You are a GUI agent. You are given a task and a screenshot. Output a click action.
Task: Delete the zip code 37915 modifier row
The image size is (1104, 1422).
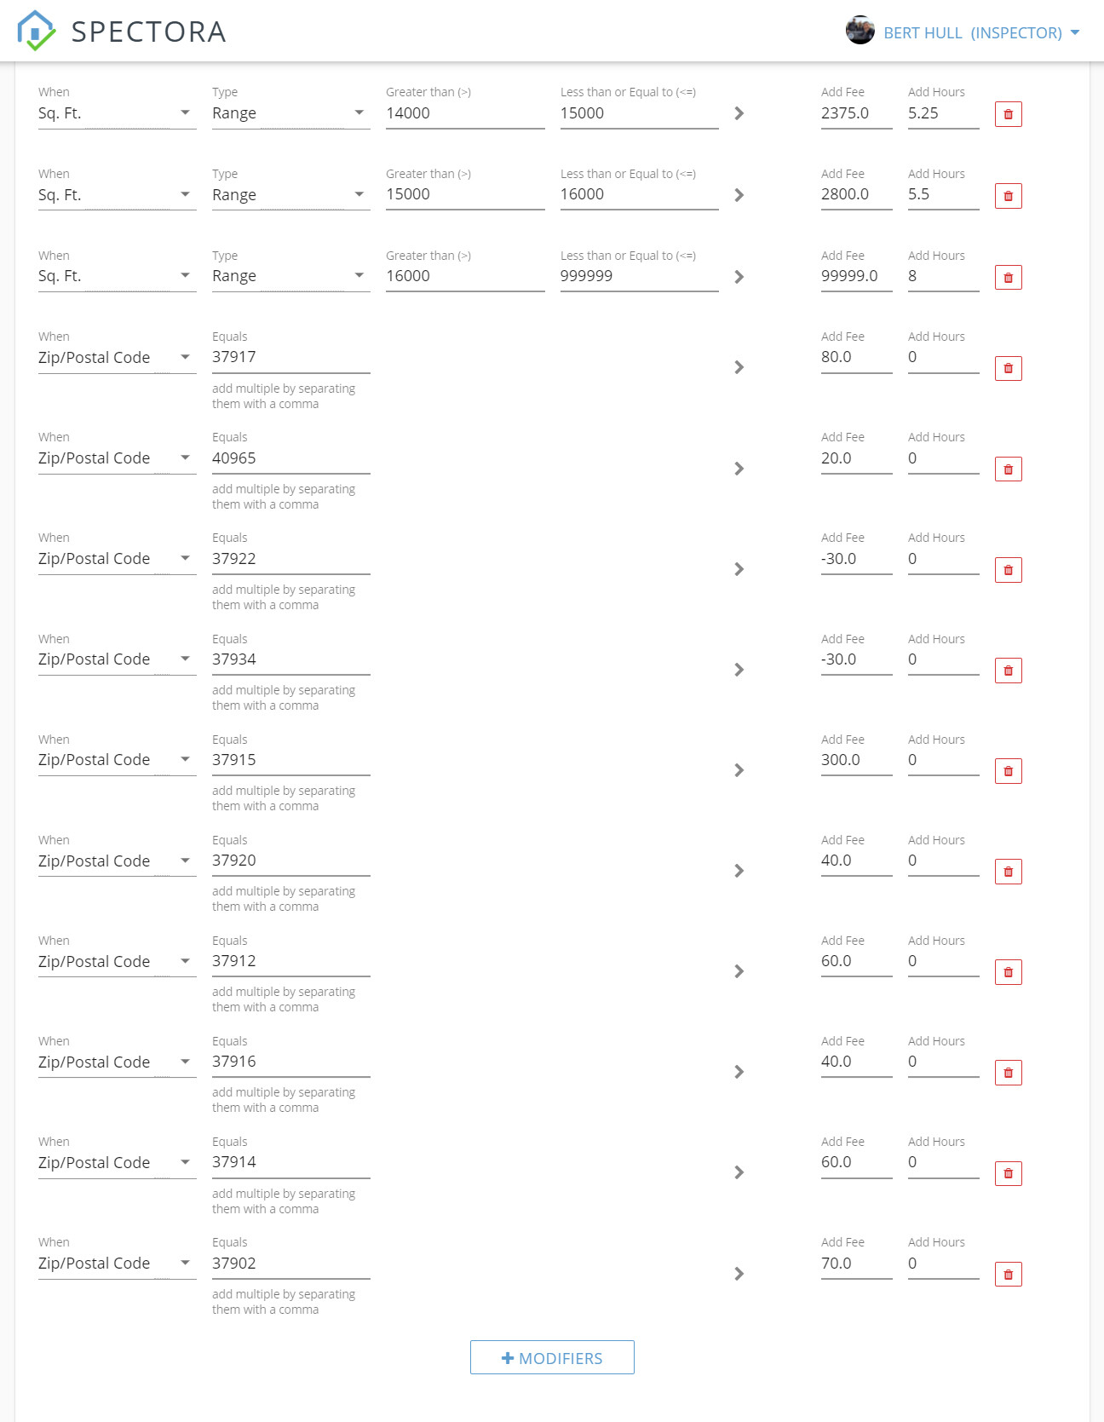tap(1008, 771)
